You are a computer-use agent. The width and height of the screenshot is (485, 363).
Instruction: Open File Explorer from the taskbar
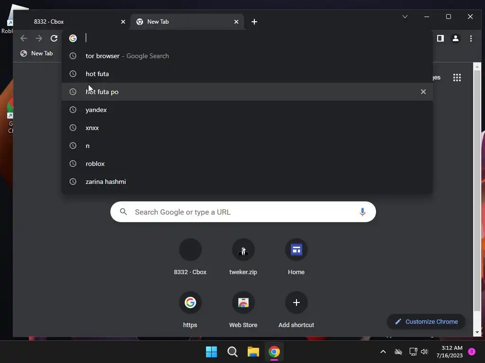click(253, 352)
